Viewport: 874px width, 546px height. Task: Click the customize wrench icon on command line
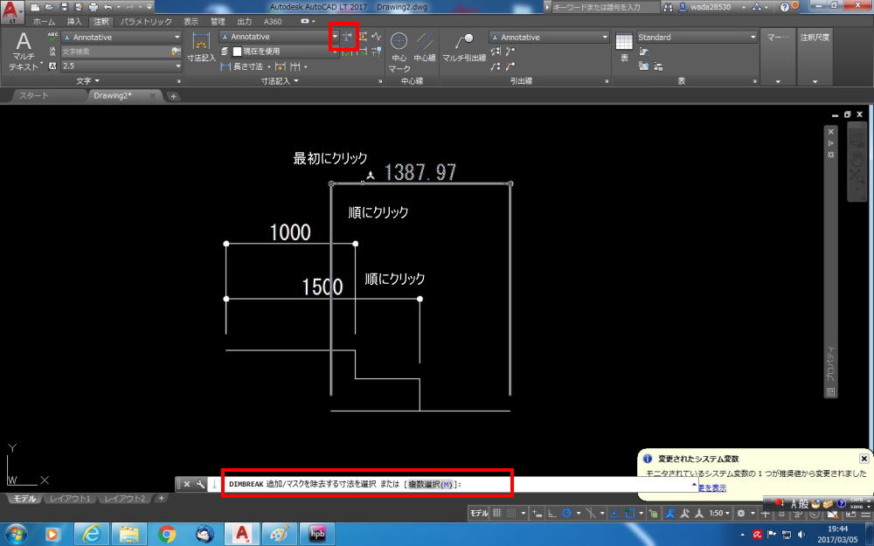click(x=200, y=484)
